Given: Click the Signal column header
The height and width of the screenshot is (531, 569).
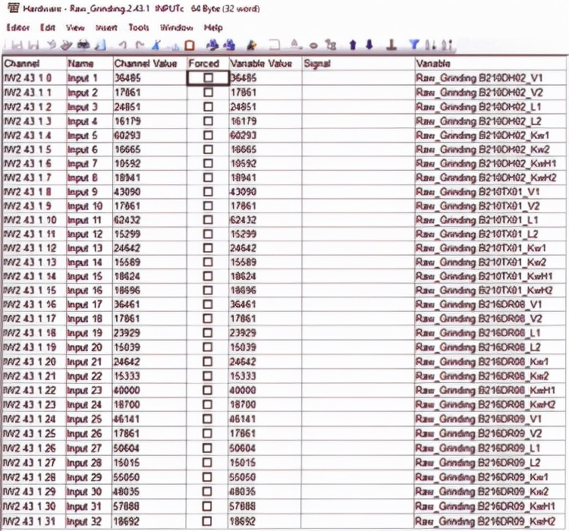Looking at the screenshot, I should click(358, 64).
